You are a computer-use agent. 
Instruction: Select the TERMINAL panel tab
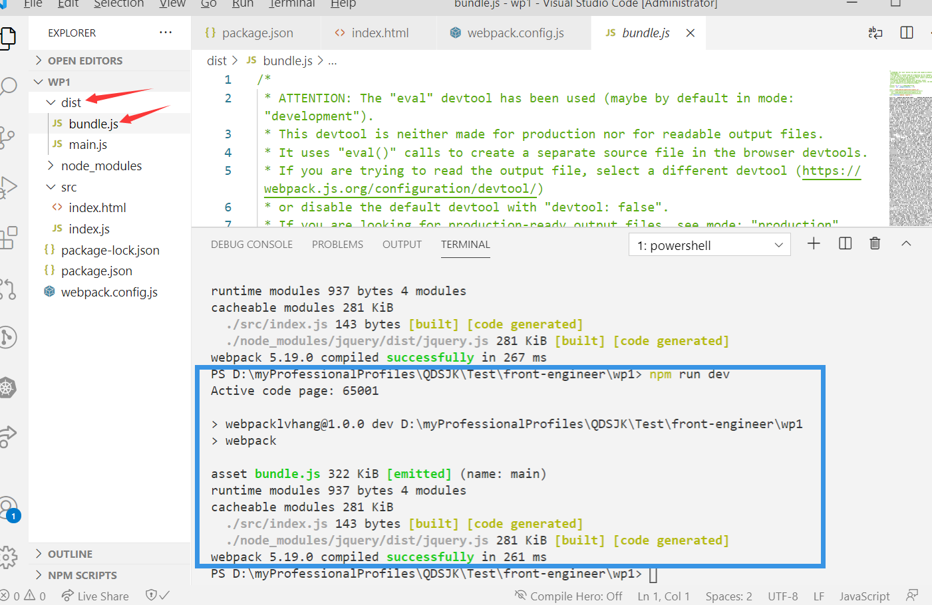pos(466,244)
